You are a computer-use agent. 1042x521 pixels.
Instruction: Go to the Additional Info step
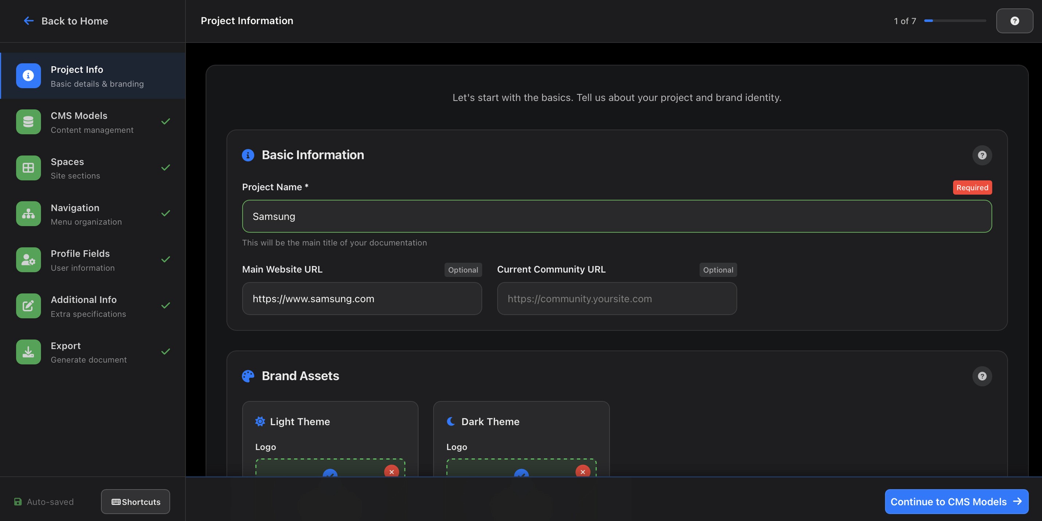[x=93, y=306]
